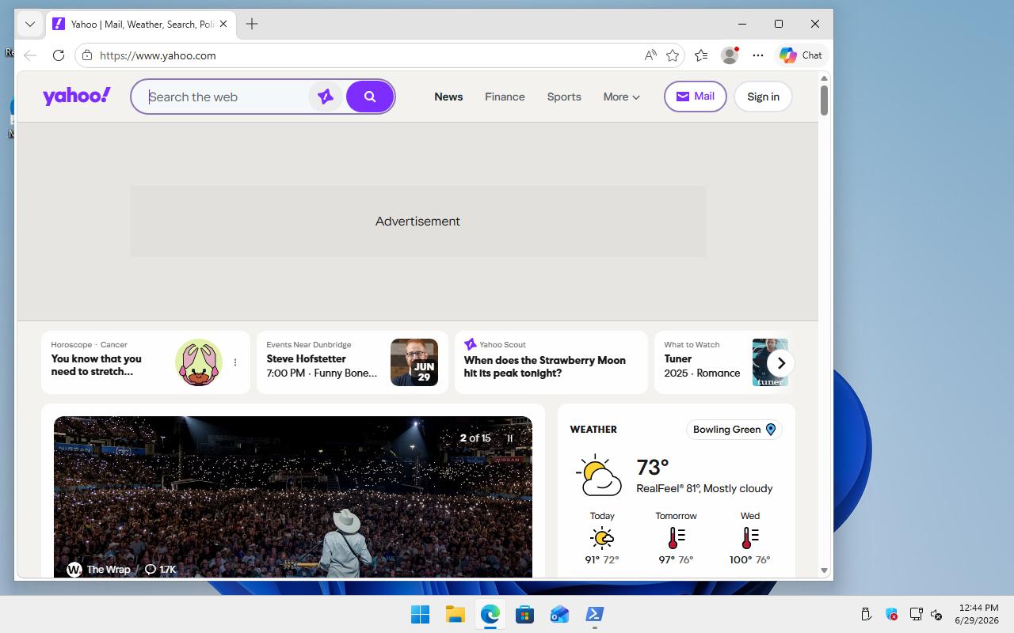Click the Yahoo logo
Screen dimensions: 1014x633
tap(77, 97)
